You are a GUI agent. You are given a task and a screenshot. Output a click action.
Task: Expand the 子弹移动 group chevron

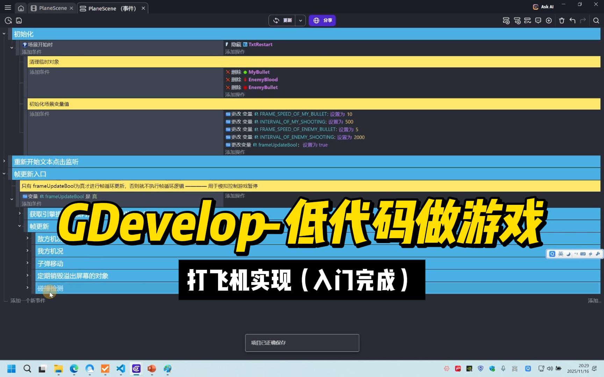coord(28,263)
